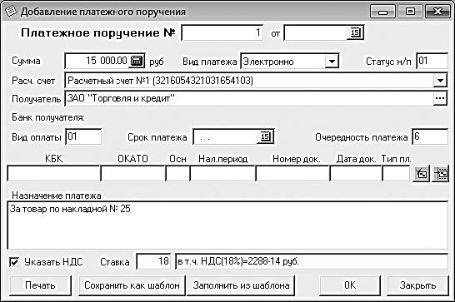455x302 pixels.
Task: Confirm with the OK button
Action: pyautogui.click(x=350, y=285)
